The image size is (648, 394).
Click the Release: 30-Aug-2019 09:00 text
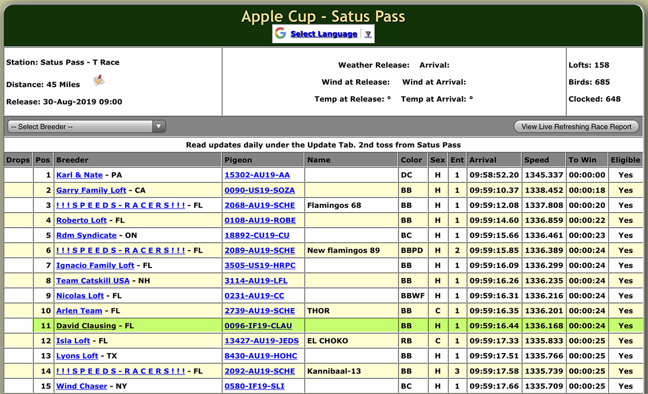[x=64, y=102]
